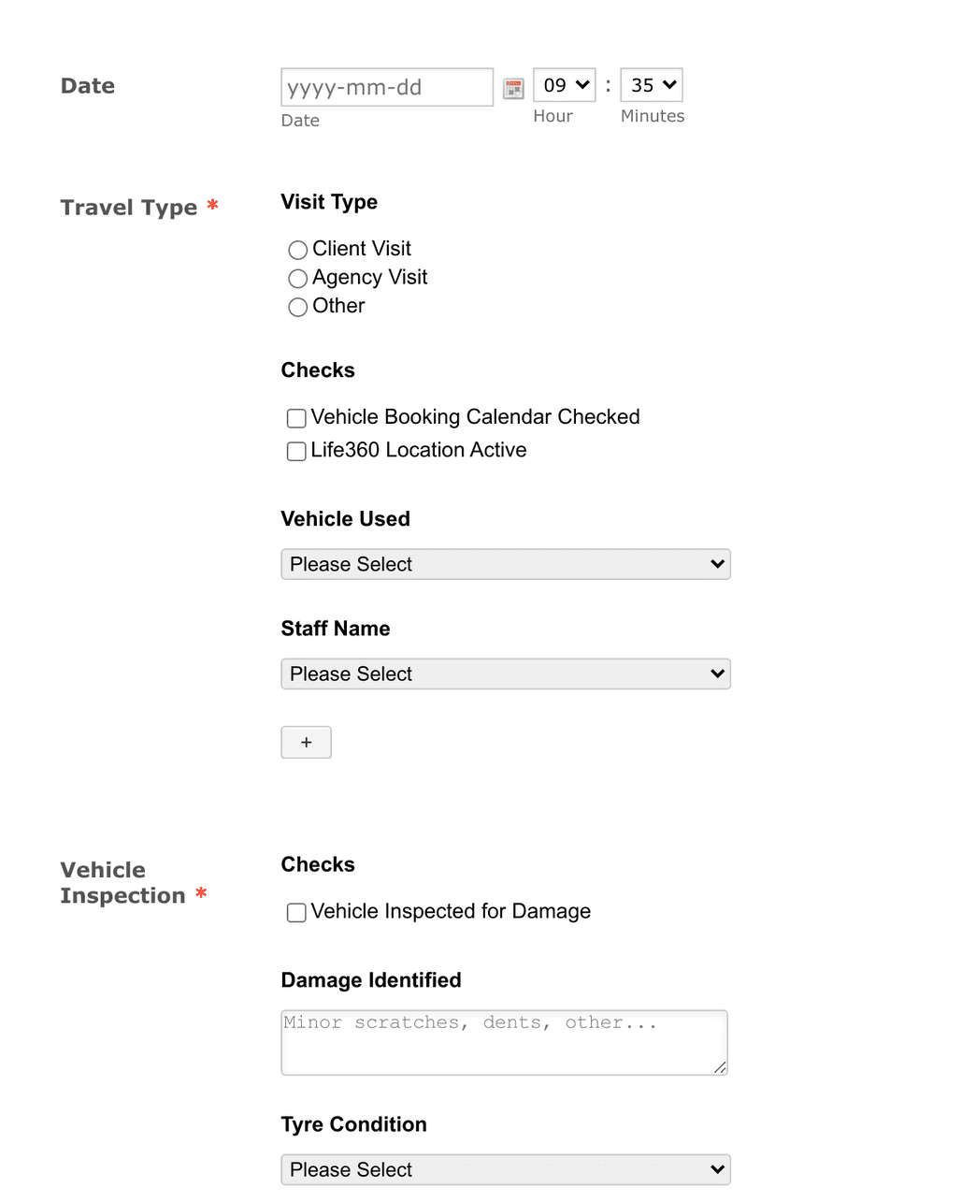
Task: Click the Vehicle Inspection section label
Action: tap(122, 882)
